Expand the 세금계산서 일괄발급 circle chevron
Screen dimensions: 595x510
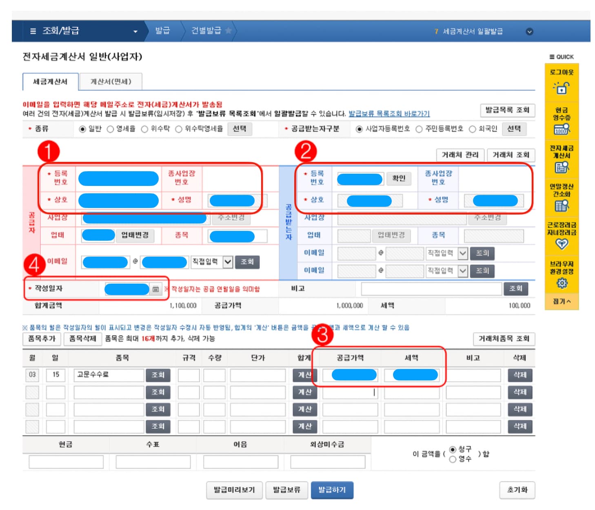pos(529,31)
